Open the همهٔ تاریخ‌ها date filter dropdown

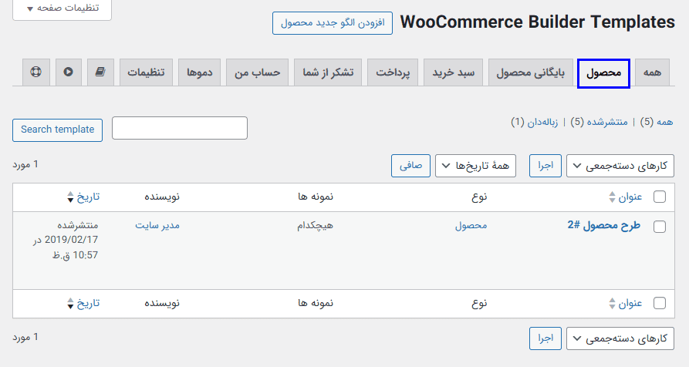point(475,166)
